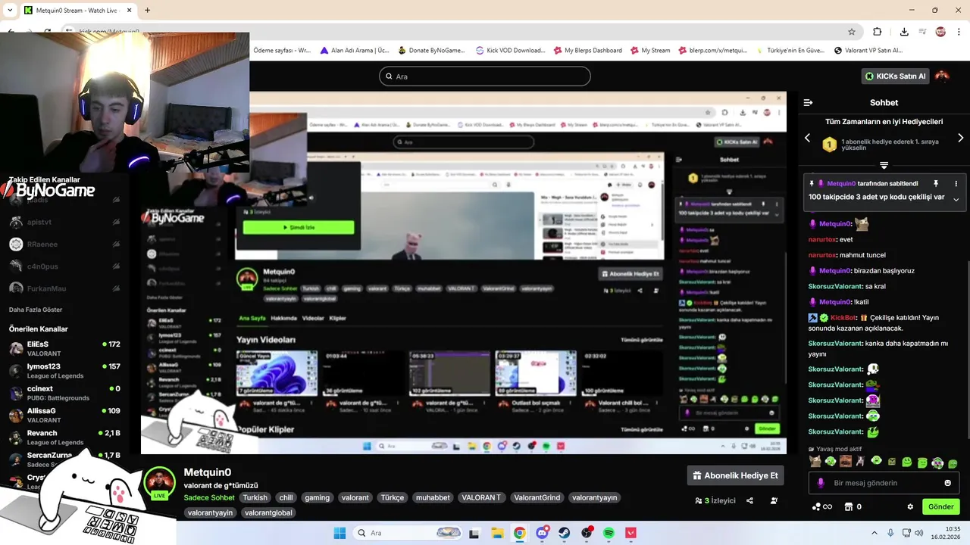Open bookmark Donate ByNoGame
970x545 pixels.
(431, 51)
